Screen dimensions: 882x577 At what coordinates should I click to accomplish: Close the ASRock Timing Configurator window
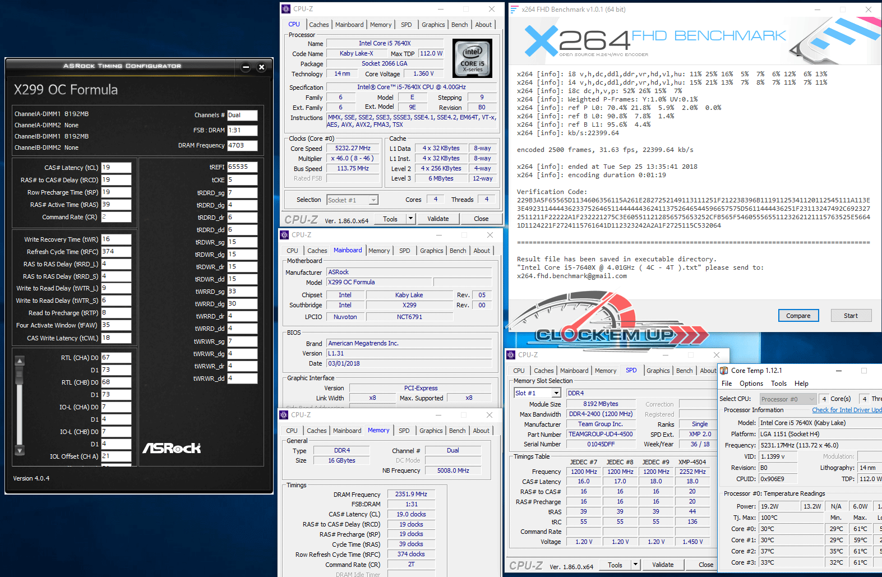pos(261,67)
